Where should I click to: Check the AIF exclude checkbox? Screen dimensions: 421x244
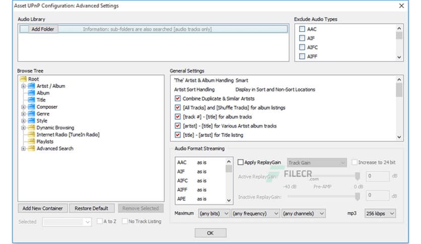302,38
